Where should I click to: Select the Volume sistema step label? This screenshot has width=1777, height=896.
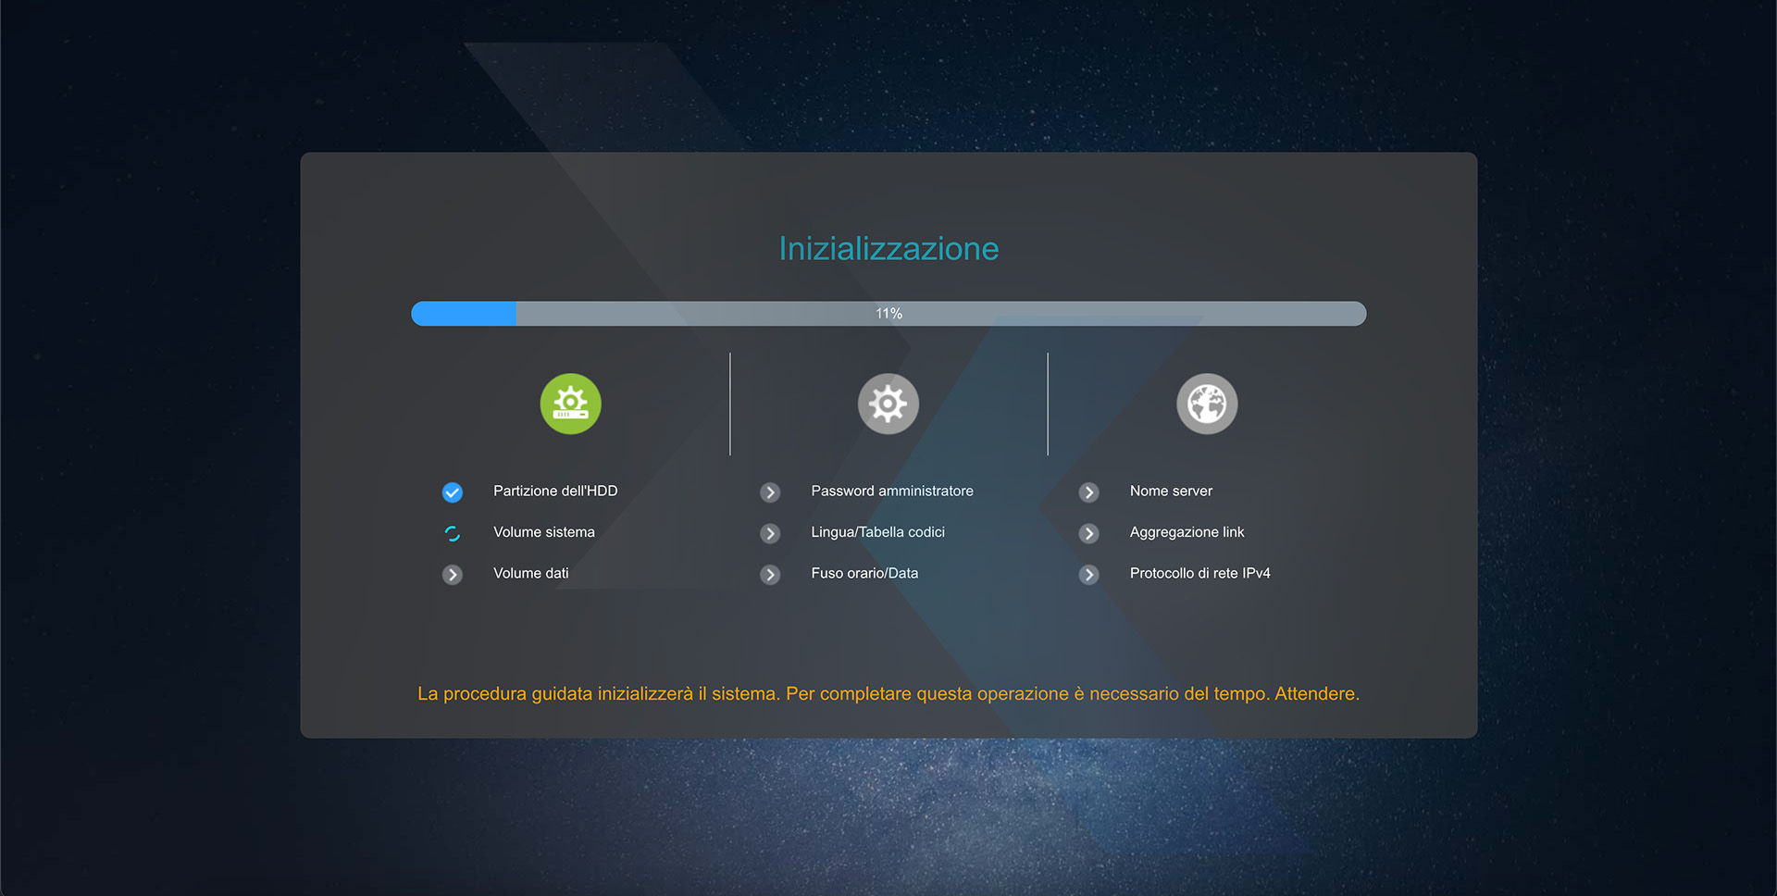543,532
